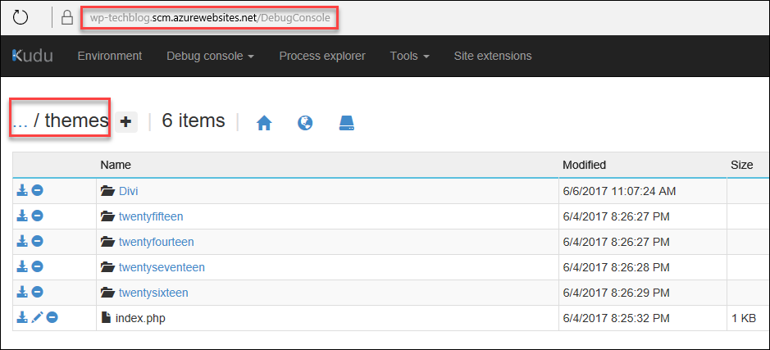Select index.php modified date 8:25:32 PM
The width and height of the screenshot is (770, 350).
616,319
